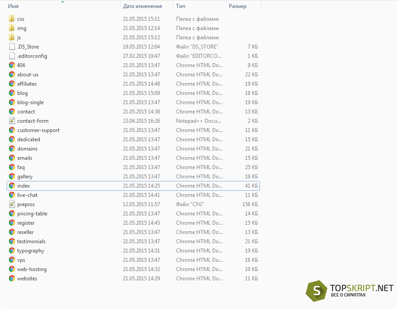Click Chrome icon of domains file
The height and width of the screenshot is (309, 397).
(12, 148)
